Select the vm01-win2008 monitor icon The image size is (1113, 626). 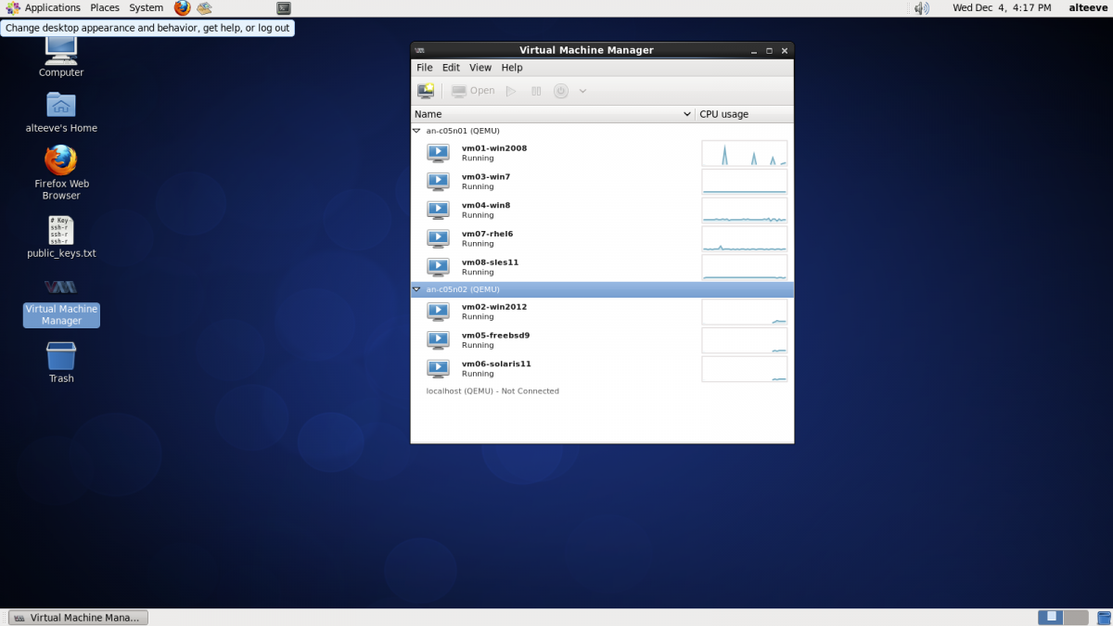click(438, 153)
